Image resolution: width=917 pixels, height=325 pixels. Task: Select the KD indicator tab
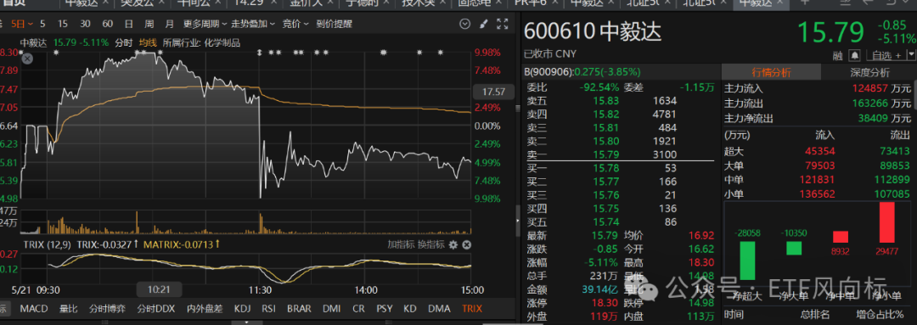tap(410, 309)
